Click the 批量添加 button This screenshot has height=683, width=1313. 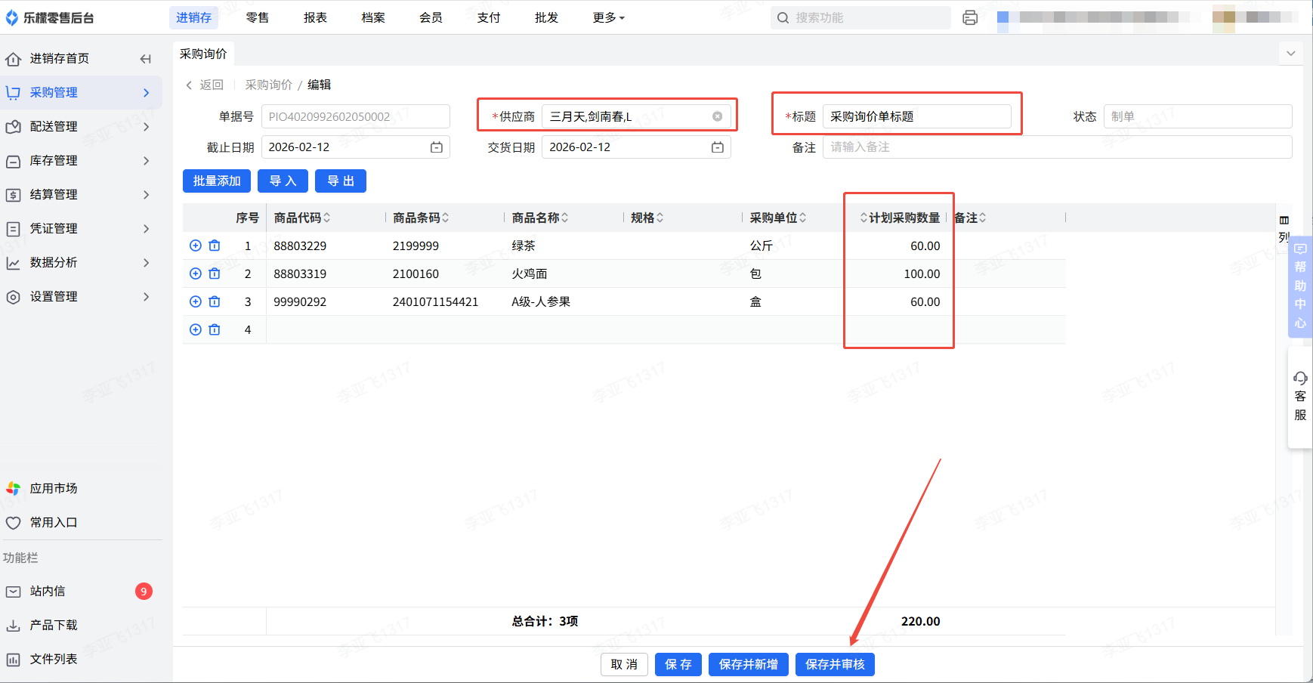click(x=217, y=181)
